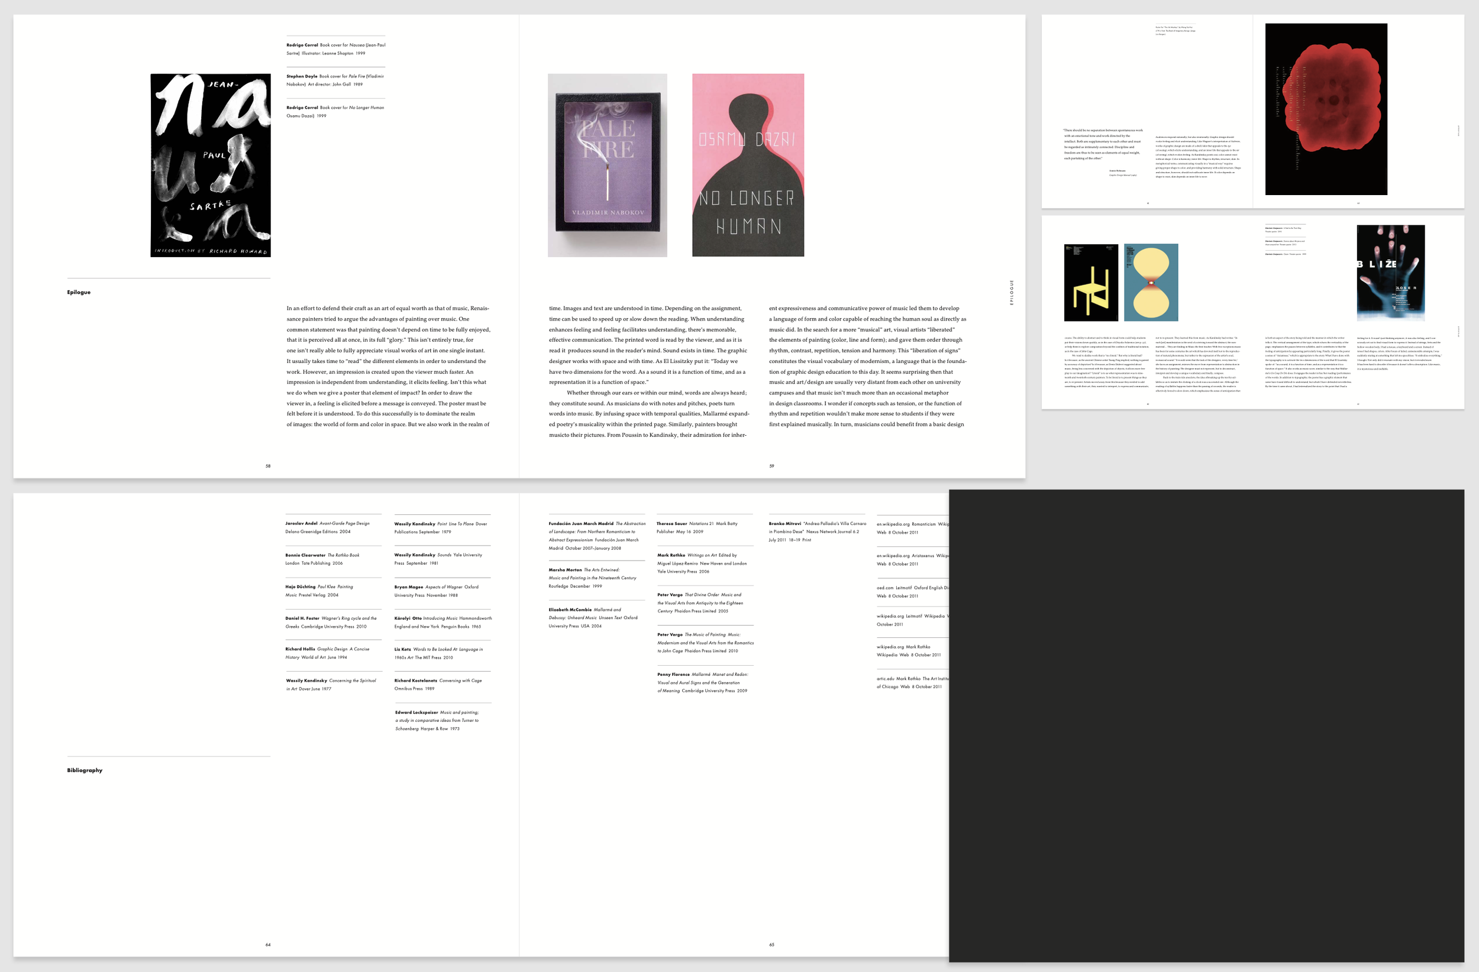Image resolution: width=1479 pixels, height=972 pixels.
Task: Click the Bibliography heading
Action: (85, 770)
